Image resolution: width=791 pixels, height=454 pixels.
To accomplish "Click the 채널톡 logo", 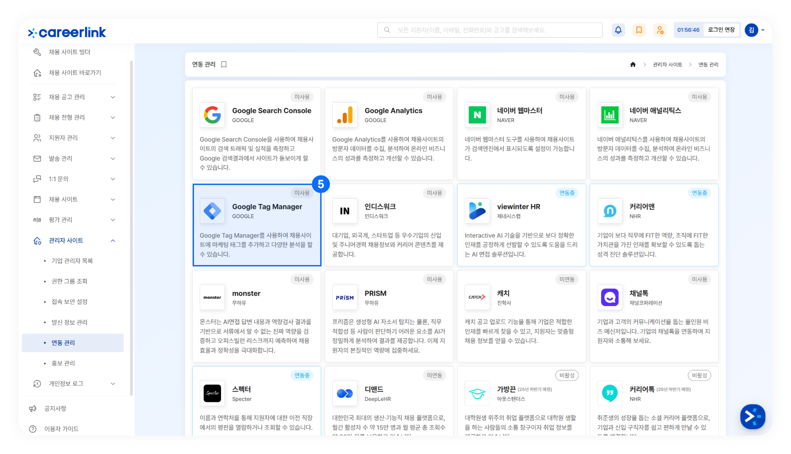I will (x=610, y=297).
